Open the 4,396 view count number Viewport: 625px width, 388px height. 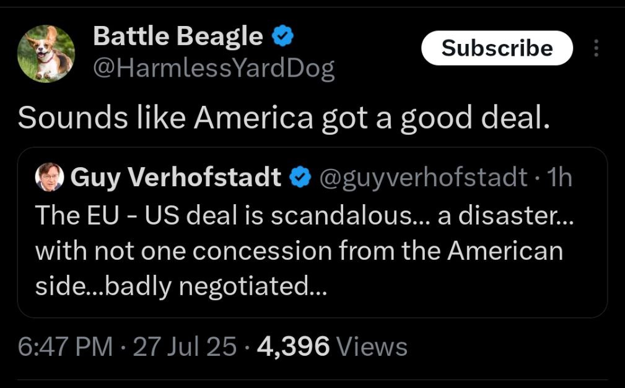click(x=294, y=346)
